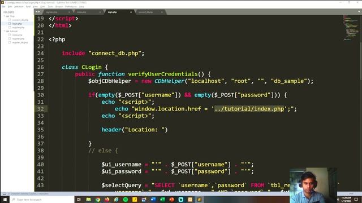Collapse the tutorial folder in sidebar
The height and width of the screenshot is (203, 362).
point(5,31)
